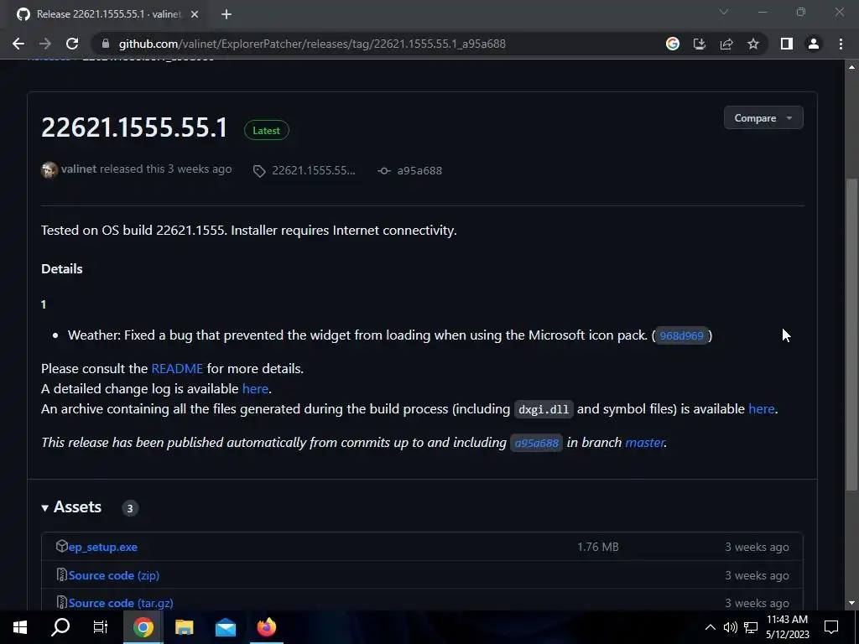Viewport: 859px width, 644px height.
Task: Open File Explorer from the taskbar
Action: click(184, 627)
